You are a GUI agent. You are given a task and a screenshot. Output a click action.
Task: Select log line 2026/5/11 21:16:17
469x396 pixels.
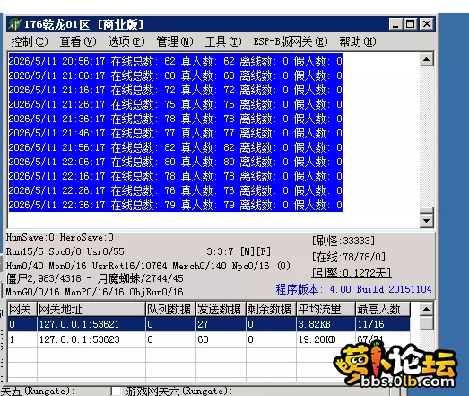tap(176, 90)
